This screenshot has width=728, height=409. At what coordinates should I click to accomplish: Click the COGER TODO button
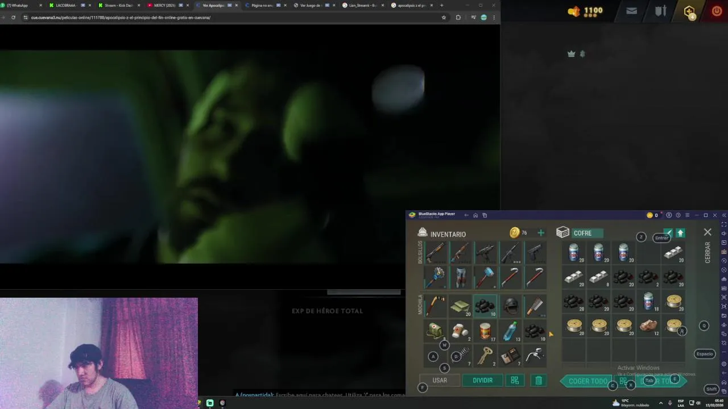click(x=588, y=381)
